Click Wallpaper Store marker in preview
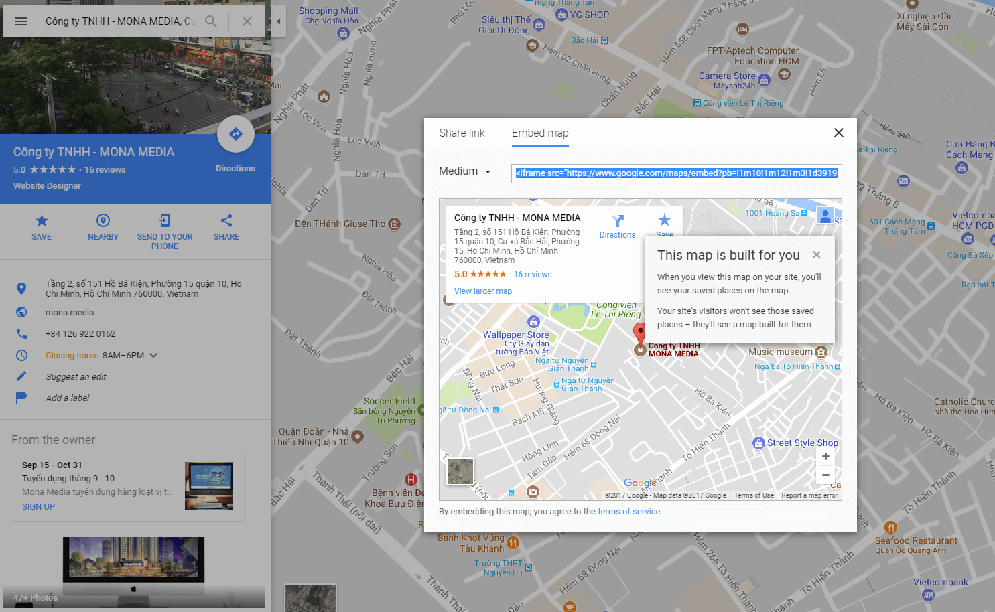This screenshot has width=995, height=612. pos(533,321)
